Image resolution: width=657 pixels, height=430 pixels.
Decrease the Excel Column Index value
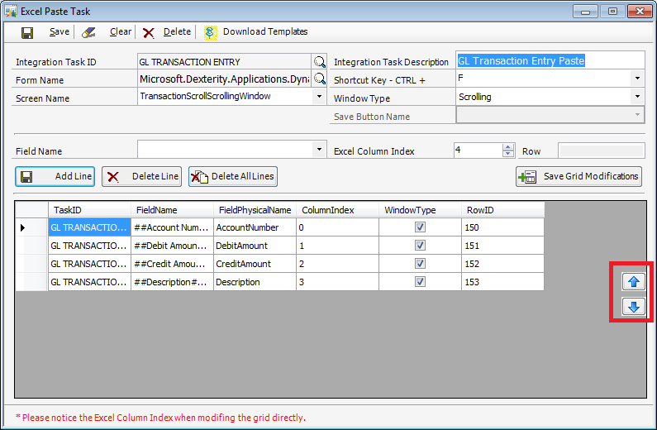click(508, 153)
